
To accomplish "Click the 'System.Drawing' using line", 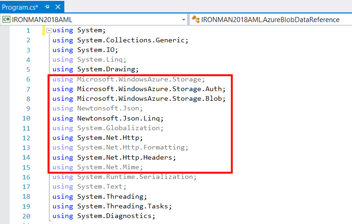I will (96, 69).
